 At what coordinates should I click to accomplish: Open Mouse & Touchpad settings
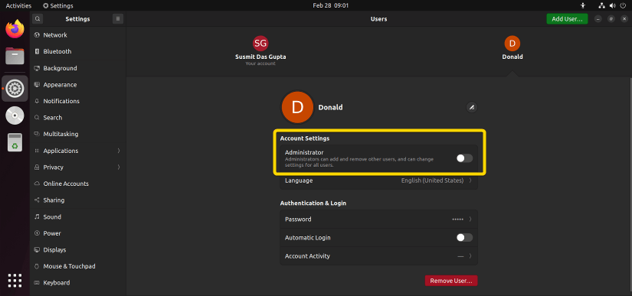[x=78, y=266]
